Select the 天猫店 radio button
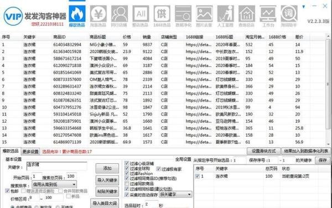This screenshot has height=208, width=332. click(x=58, y=207)
